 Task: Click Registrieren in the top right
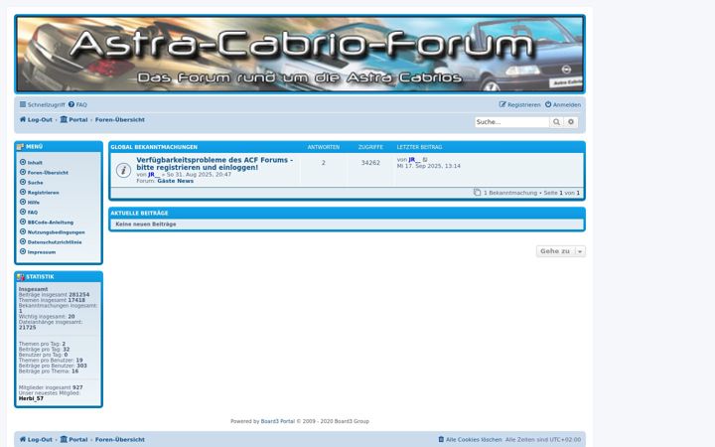click(519, 105)
